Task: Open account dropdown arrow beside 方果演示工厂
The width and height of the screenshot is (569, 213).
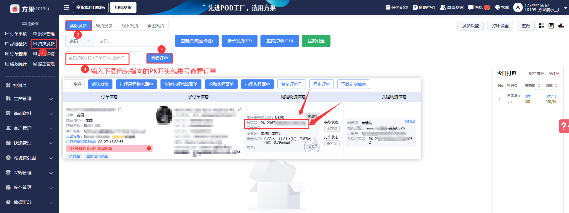Action: [x=565, y=8]
